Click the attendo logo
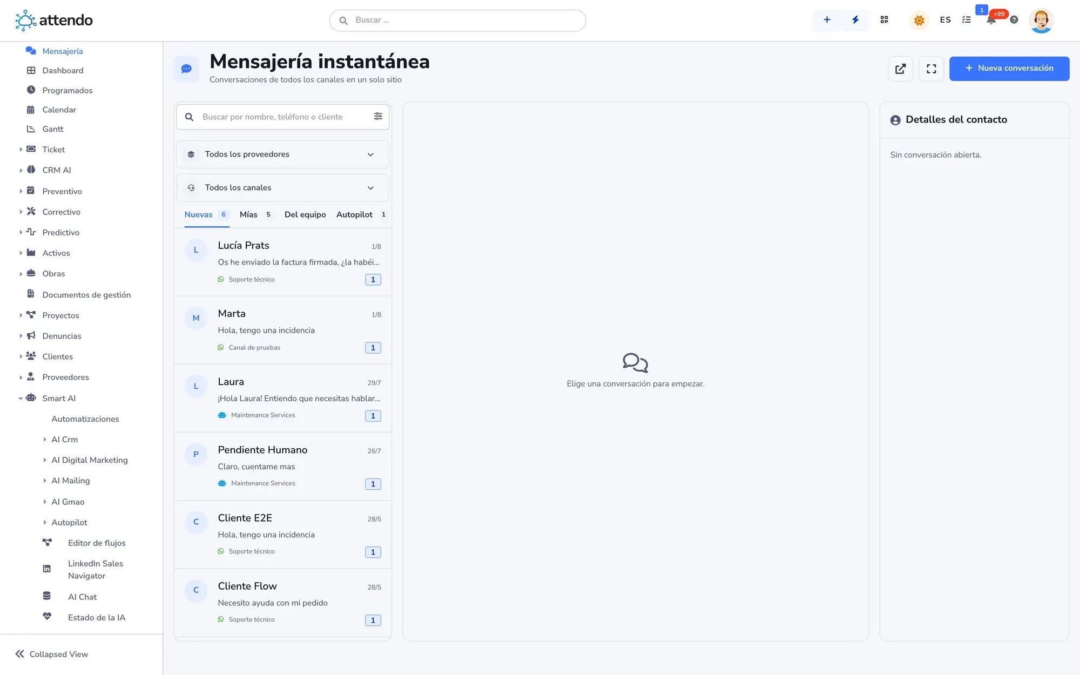 pos(54,21)
